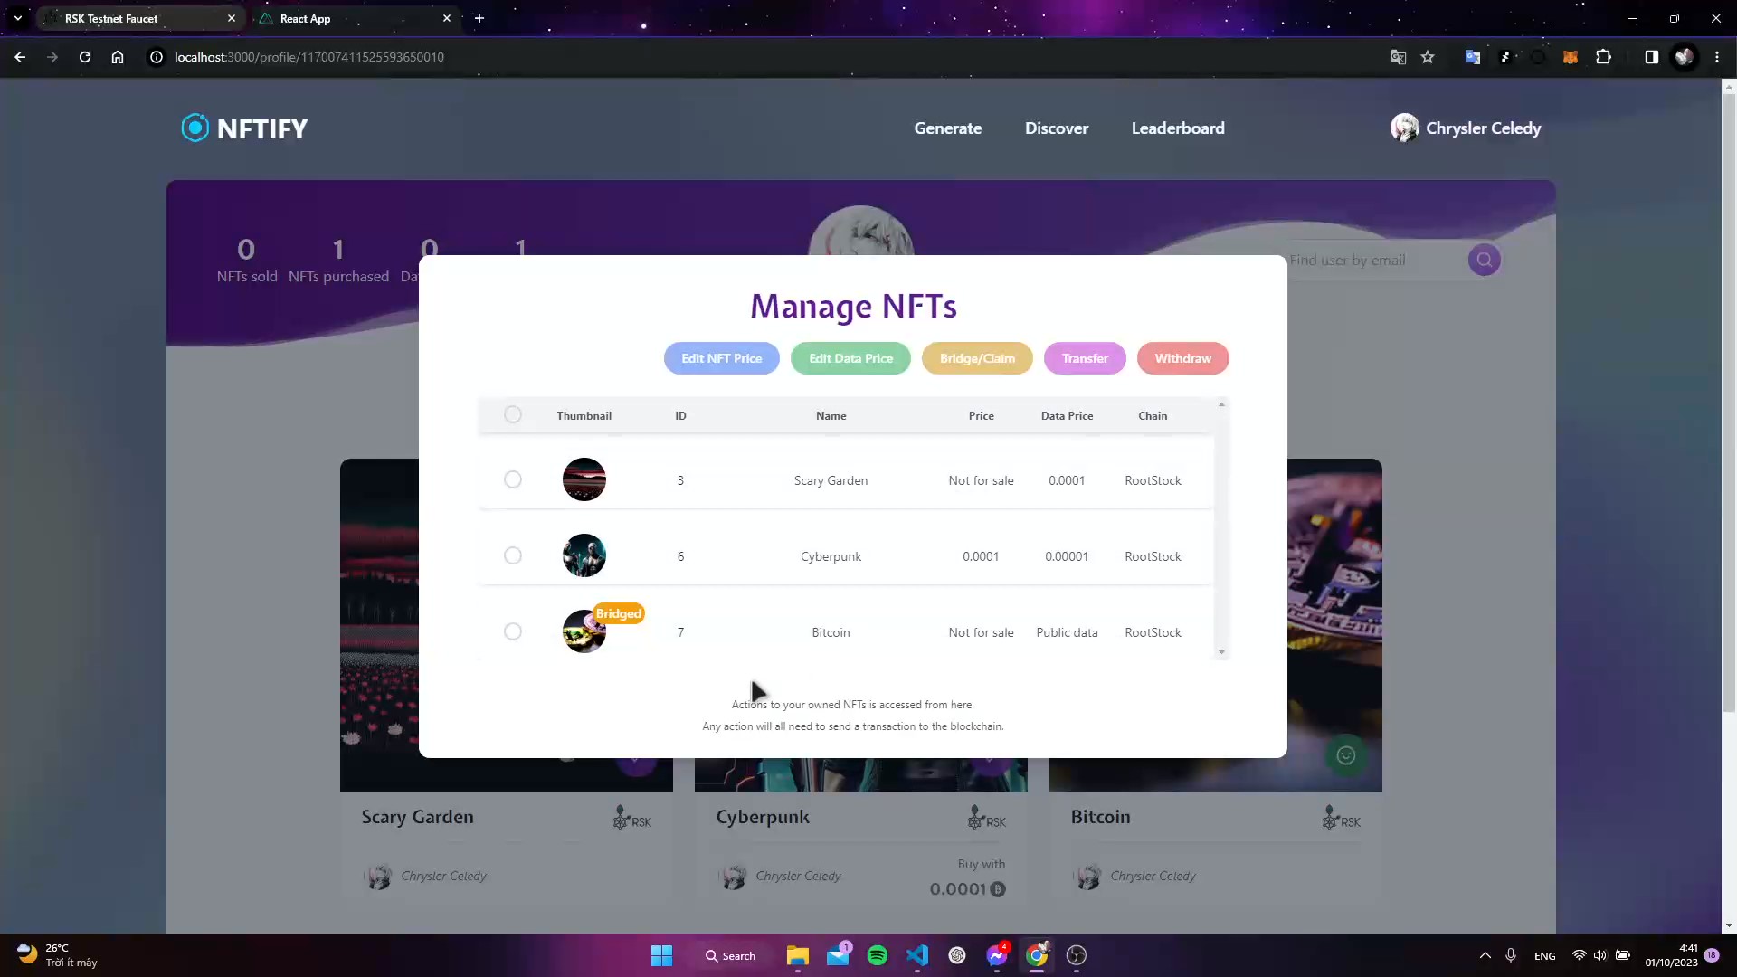
Task: Open Spotify from the taskbar
Action: tap(877, 955)
